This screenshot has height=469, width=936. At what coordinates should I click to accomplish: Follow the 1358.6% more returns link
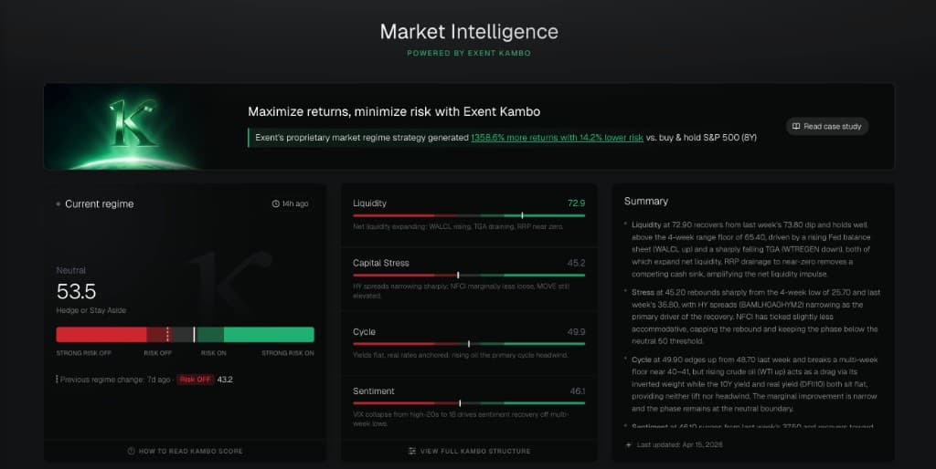tap(557, 138)
